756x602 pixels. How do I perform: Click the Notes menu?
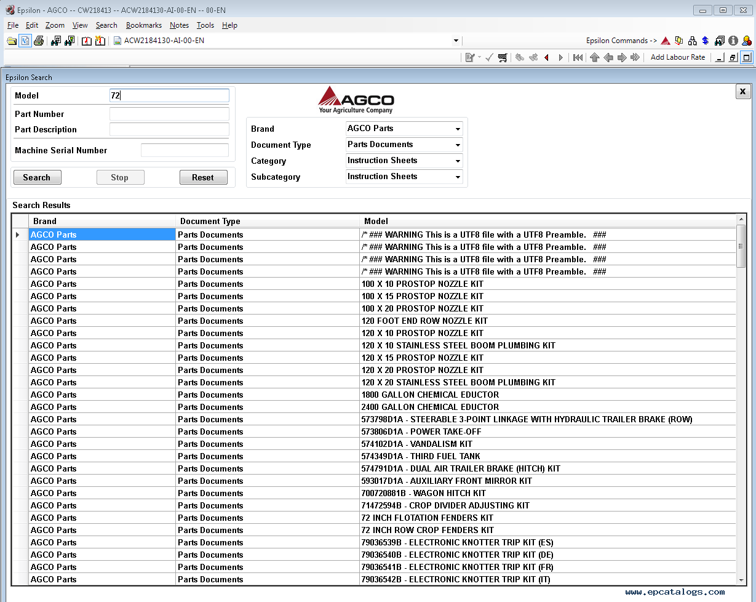pyautogui.click(x=180, y=25)
